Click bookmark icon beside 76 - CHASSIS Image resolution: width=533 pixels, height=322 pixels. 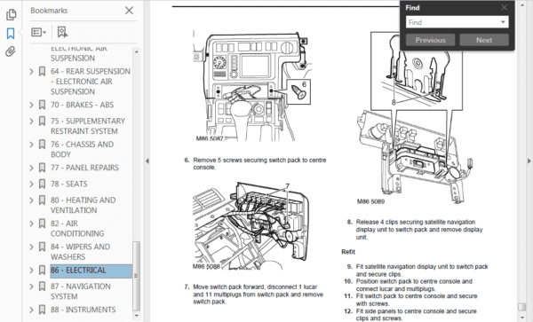coord(42,145)
